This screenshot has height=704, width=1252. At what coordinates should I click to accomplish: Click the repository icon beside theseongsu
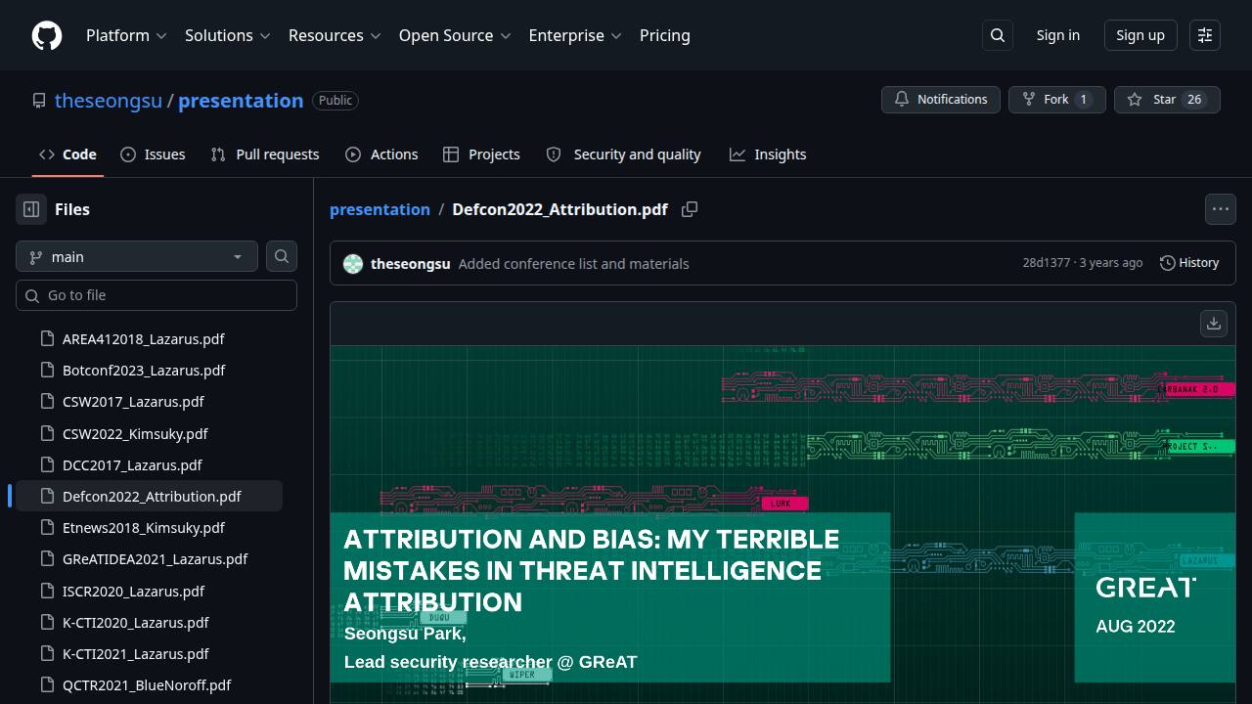click(x=39, y=101)
